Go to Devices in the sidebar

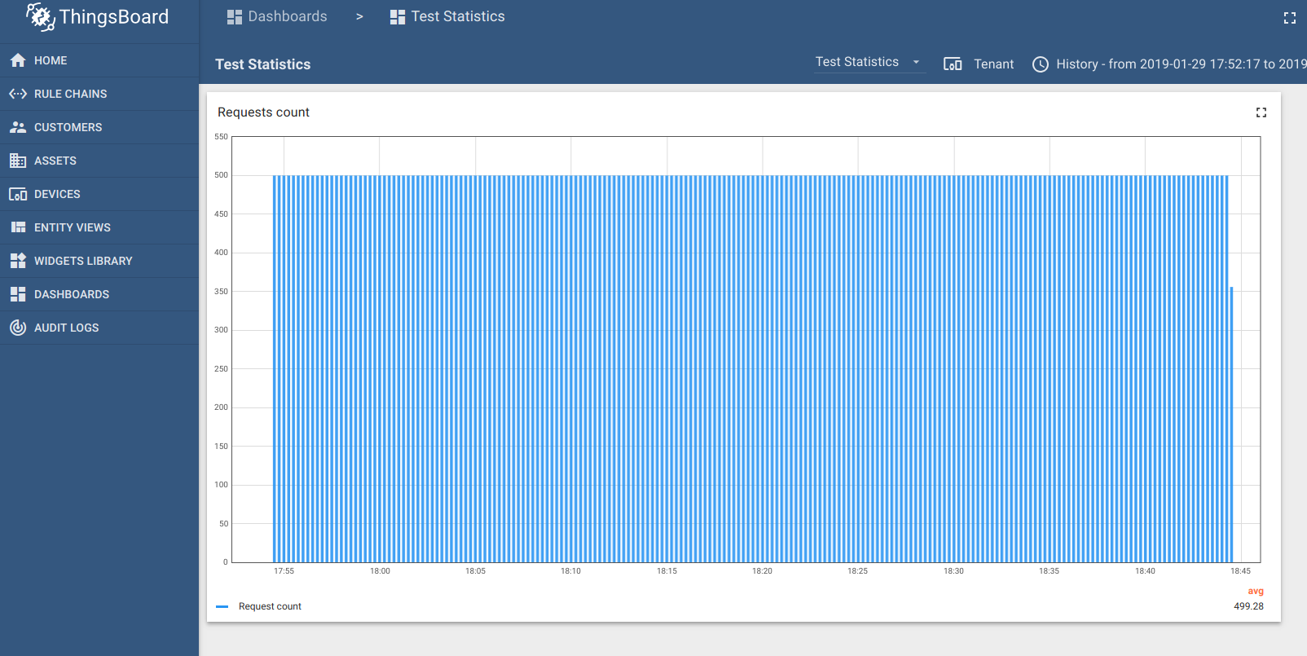tap(57, 194)
